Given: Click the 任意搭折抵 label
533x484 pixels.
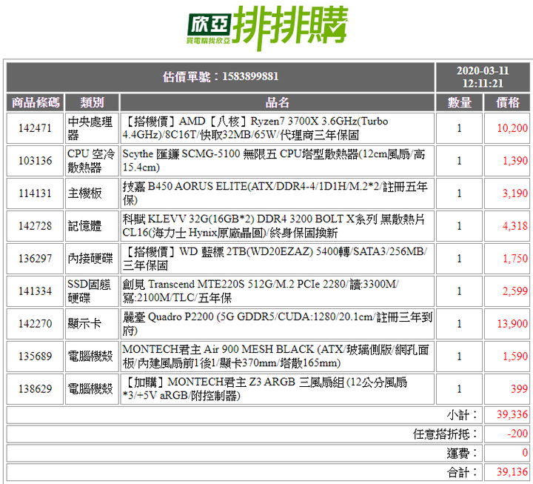Looking at the screenshot, I should click(x=446, y=434).
